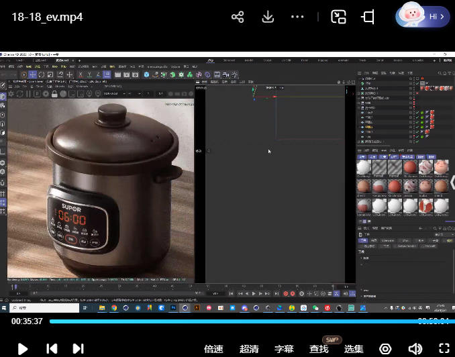Click the 查找 search button
The image size is (455, 357).
click(x=319, y=349)
